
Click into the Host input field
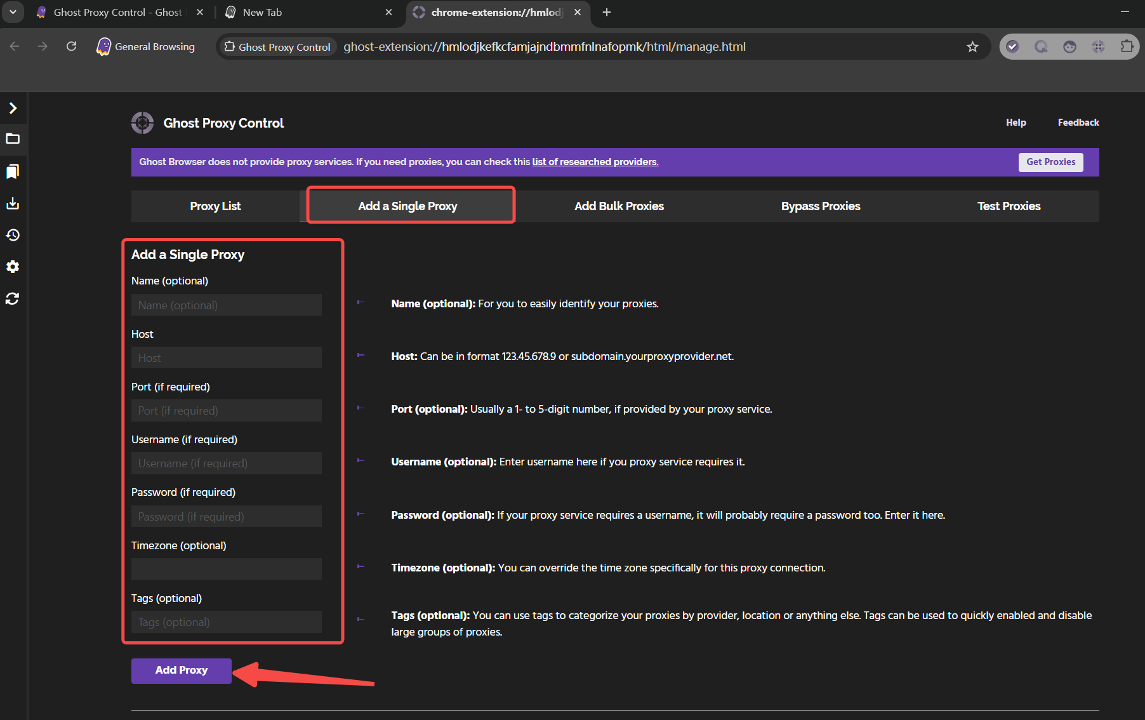coord(227,357)
